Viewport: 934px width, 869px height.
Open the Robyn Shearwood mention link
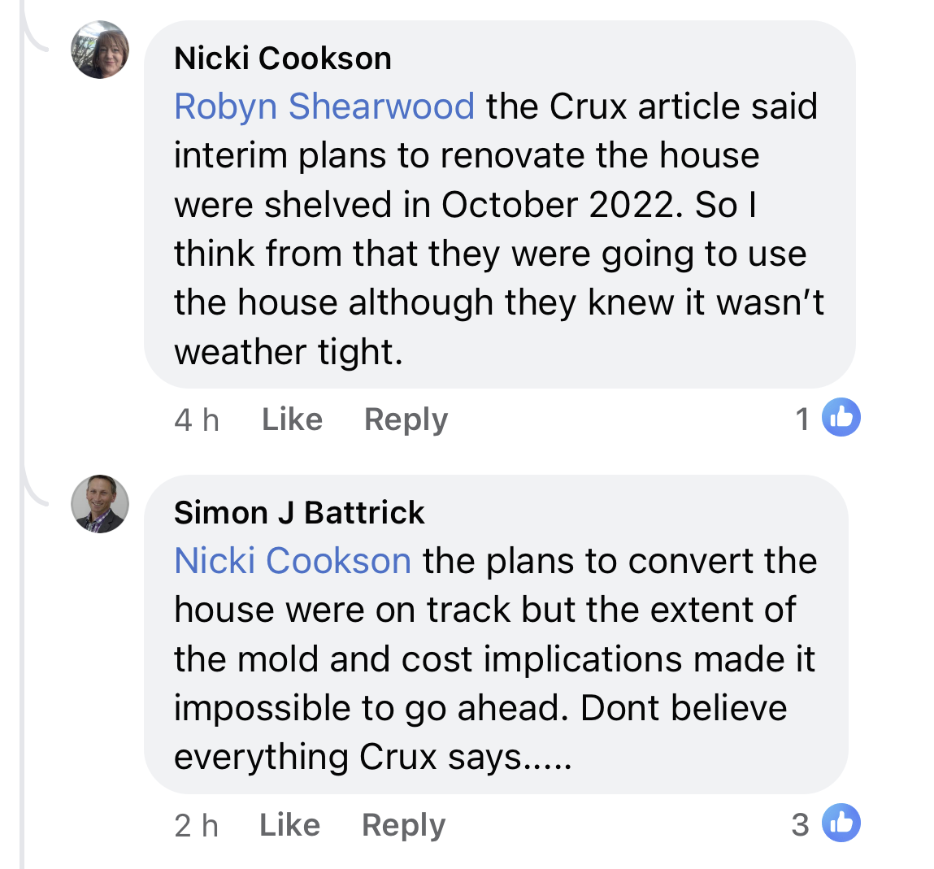pyautogui.click(x=324, y=106)
